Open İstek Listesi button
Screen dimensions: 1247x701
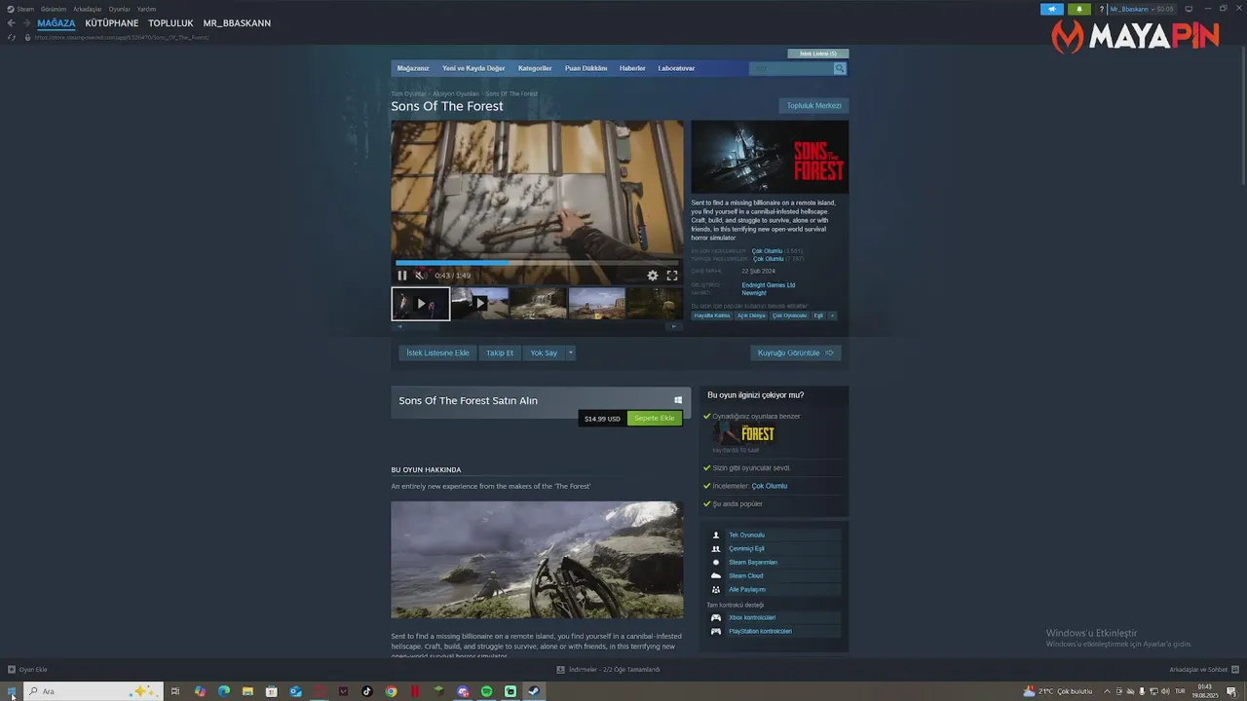(x=818, y=54)
